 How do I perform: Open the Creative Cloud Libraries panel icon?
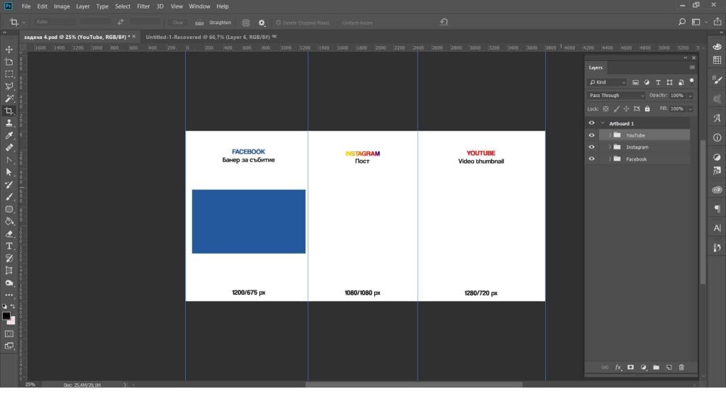717,190
